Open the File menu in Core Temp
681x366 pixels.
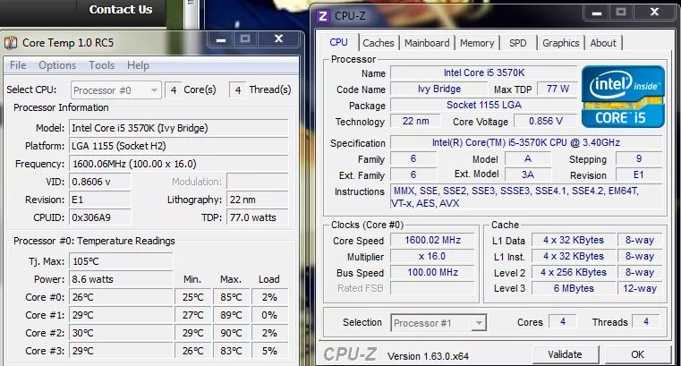click(x=18, y=65)
